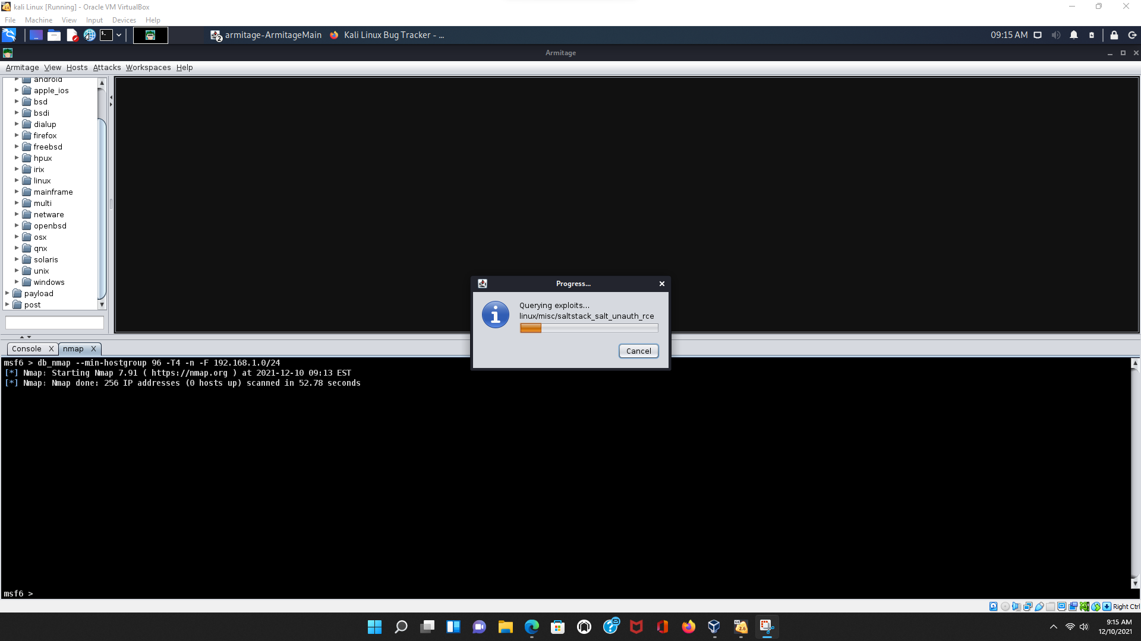Open the file manager panel icon
1141x641 pixels.
point(54,35)
